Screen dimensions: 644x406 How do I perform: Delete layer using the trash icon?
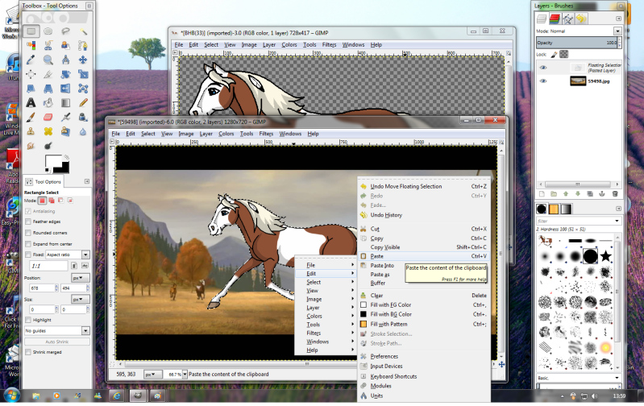[615, 194]
